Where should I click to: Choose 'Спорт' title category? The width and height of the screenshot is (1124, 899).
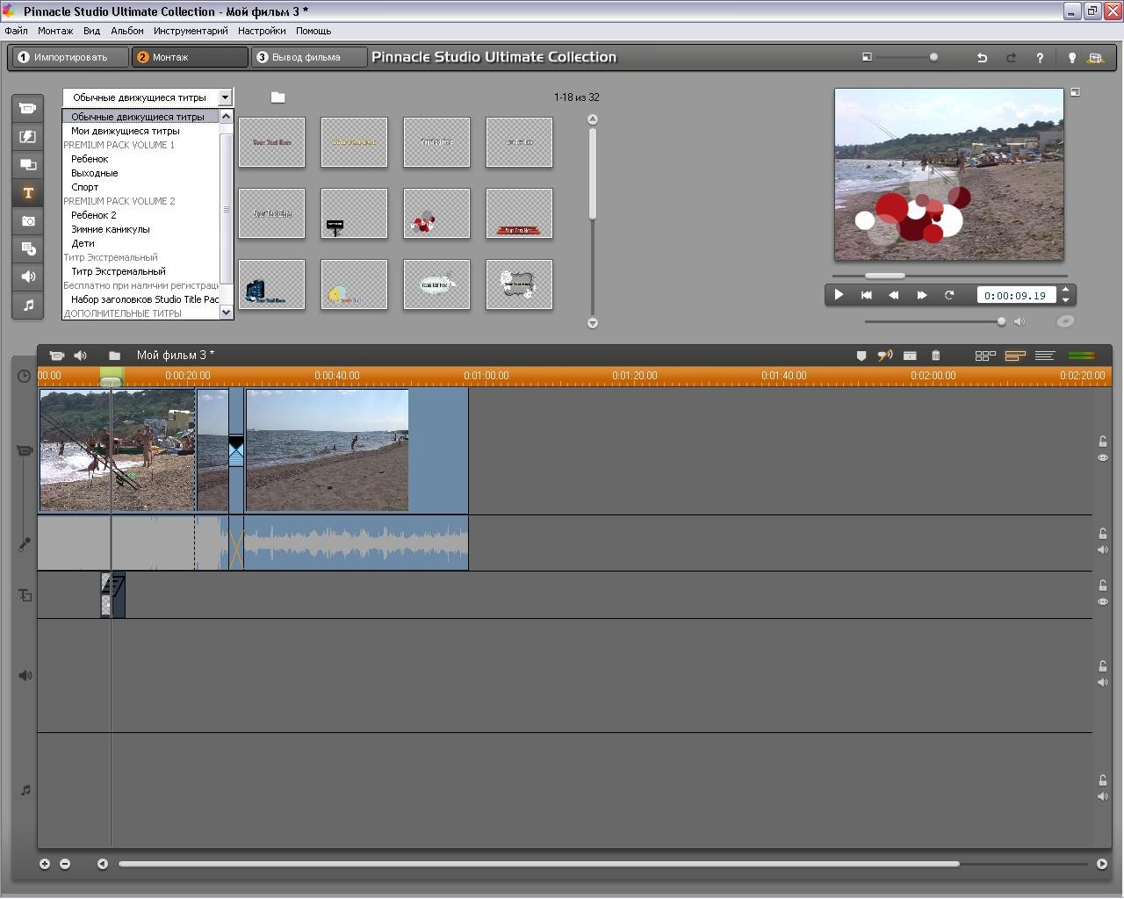point(85,187)
